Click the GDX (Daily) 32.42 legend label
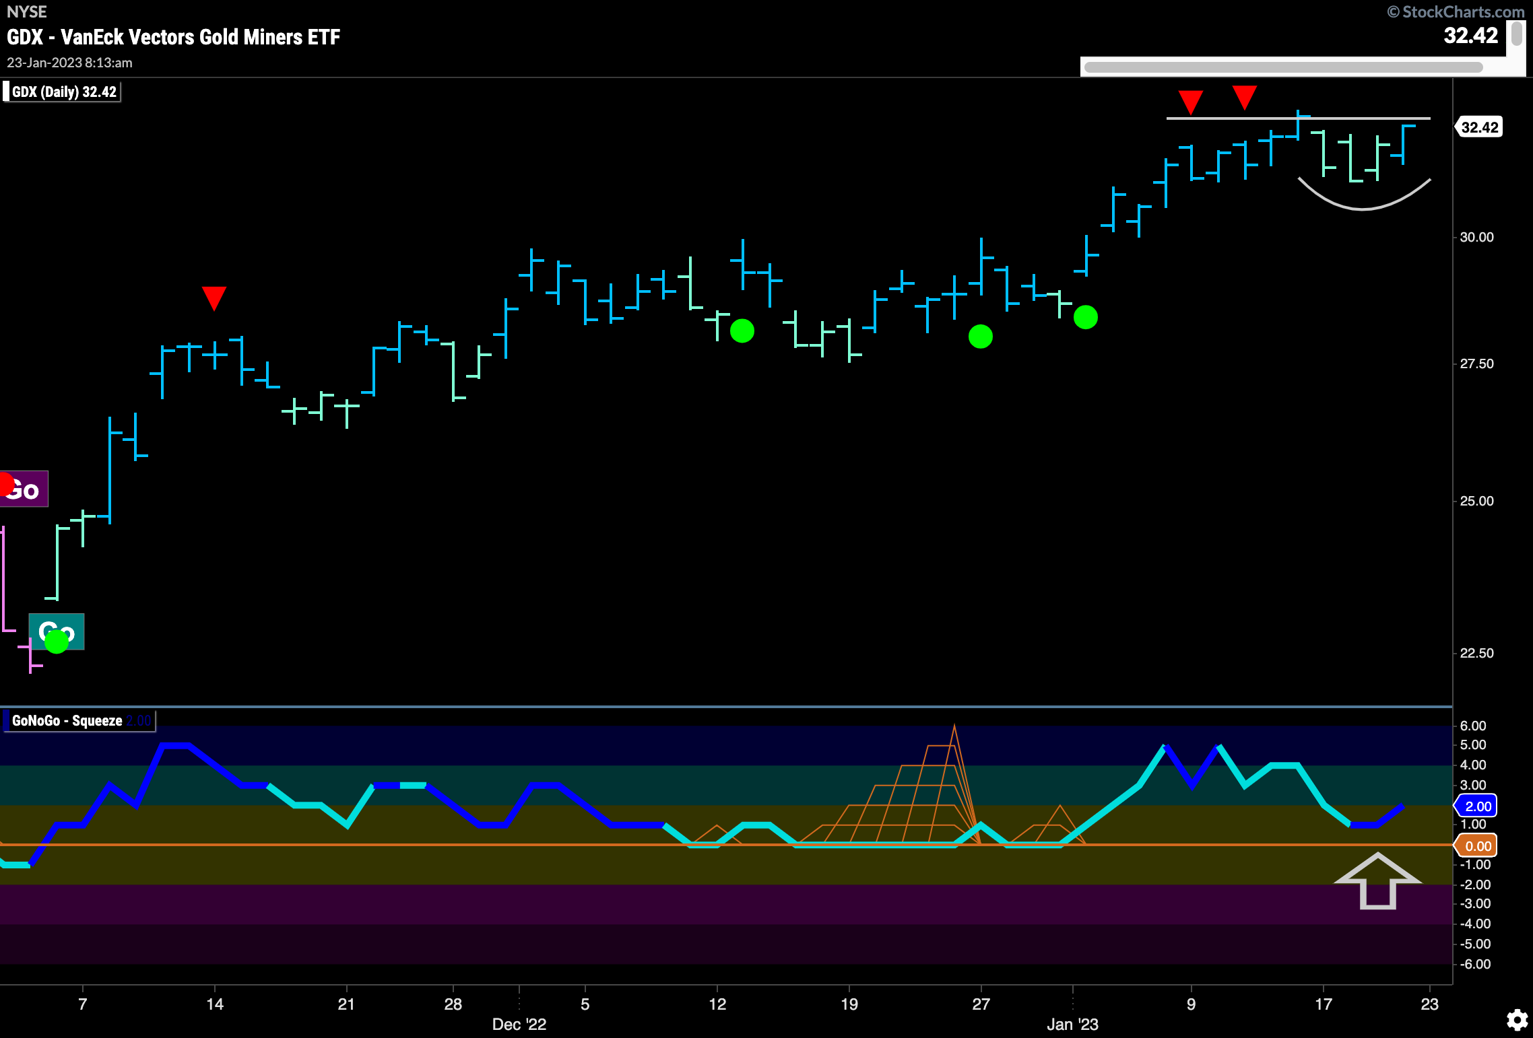The image size is (1533, 1038). pyautogui.click(x=63, y=92)
